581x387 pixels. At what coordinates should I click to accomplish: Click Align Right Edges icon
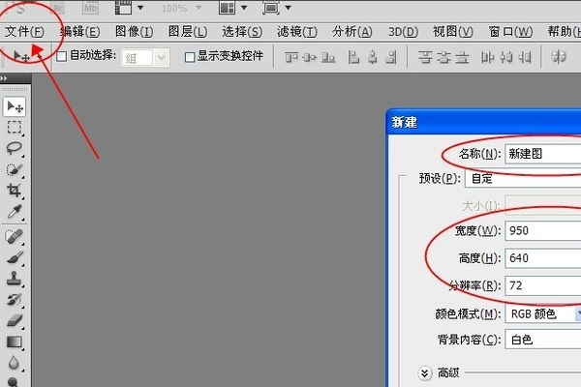pyautogui.click(x=391, y=57)
